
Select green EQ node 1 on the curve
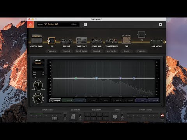[x=76, y=78]
